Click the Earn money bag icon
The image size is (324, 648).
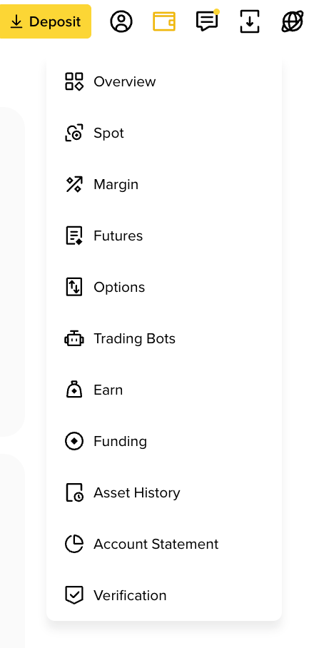click(74, 390)
